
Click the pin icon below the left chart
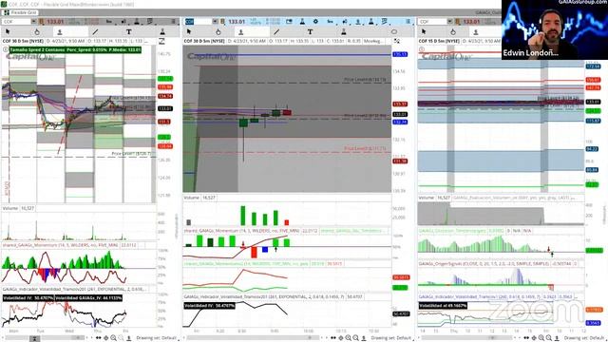129,338
